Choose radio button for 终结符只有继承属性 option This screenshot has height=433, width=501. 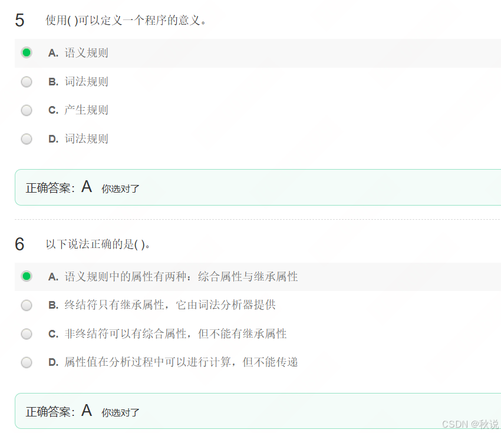pyautogui.click(x=27, y=305)
